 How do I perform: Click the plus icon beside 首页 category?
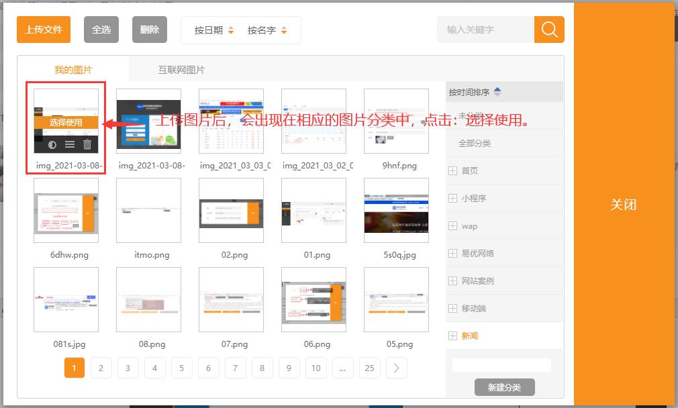coord(452,170)
